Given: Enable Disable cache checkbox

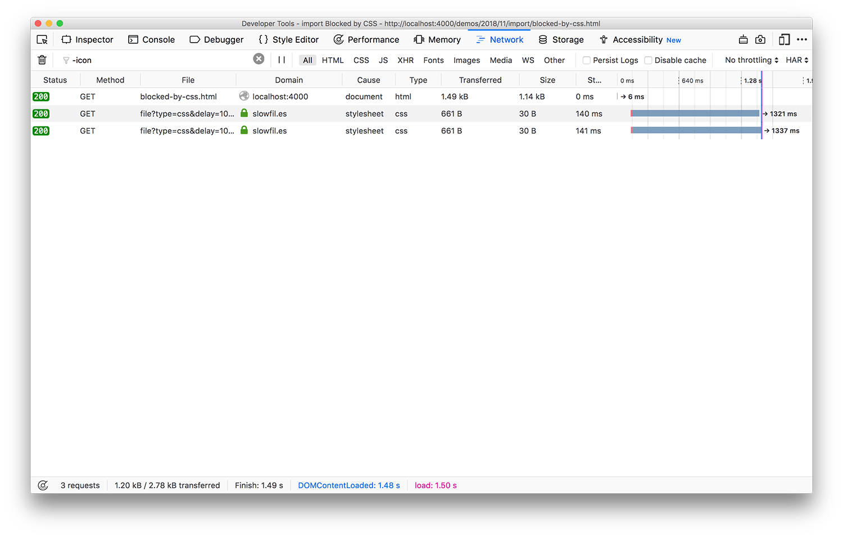Looking at the screenshot, I should tap(648, 60).
